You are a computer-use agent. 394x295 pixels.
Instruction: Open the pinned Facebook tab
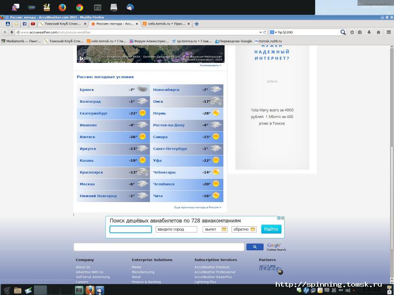pyautogui.click(x=25, y=24)
